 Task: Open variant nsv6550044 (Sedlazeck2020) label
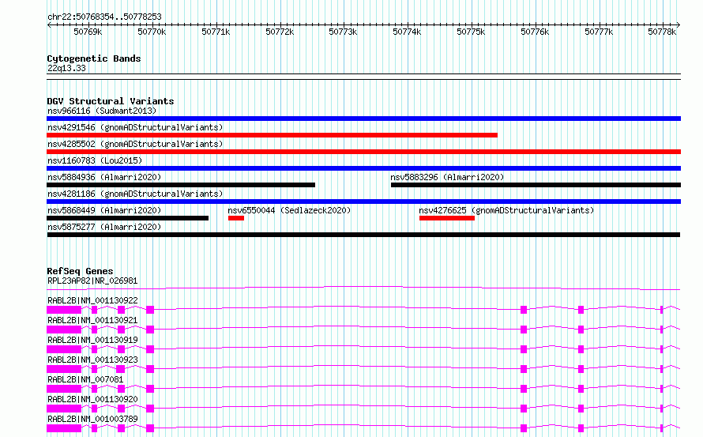289,210
